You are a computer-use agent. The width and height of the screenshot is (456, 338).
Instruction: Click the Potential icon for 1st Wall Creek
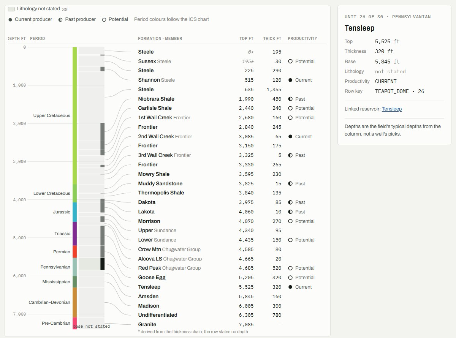click(290, 118)
